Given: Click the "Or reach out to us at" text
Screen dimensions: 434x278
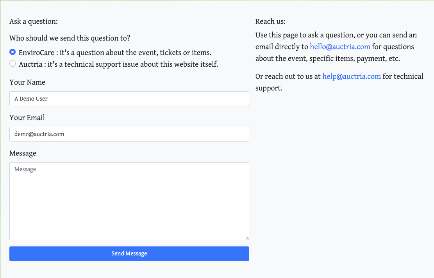Looking at the screenshot, I should point(288,76).
